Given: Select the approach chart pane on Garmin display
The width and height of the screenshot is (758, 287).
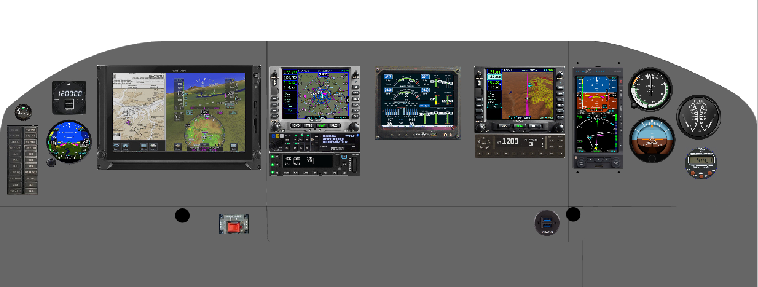Looking at the screenshot, I should 139,107.
